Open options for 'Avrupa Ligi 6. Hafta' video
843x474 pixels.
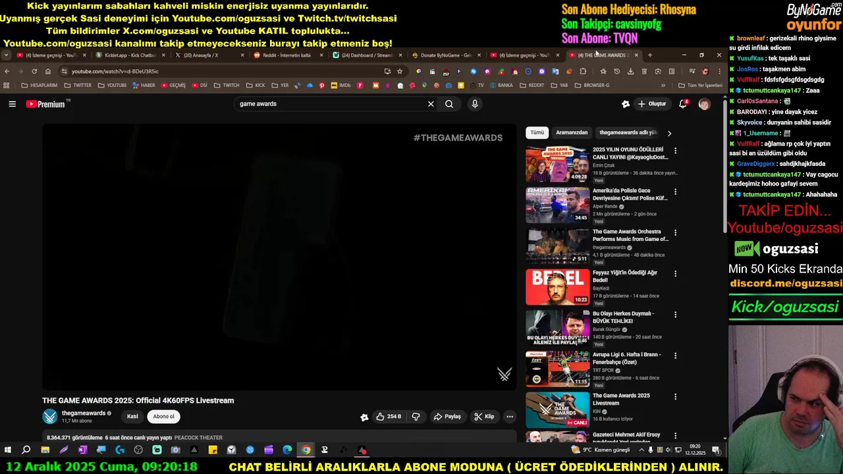[x=675, y=355]
